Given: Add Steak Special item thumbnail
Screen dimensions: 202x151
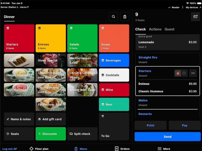Looking at the screenshot, I should point(51,60).
